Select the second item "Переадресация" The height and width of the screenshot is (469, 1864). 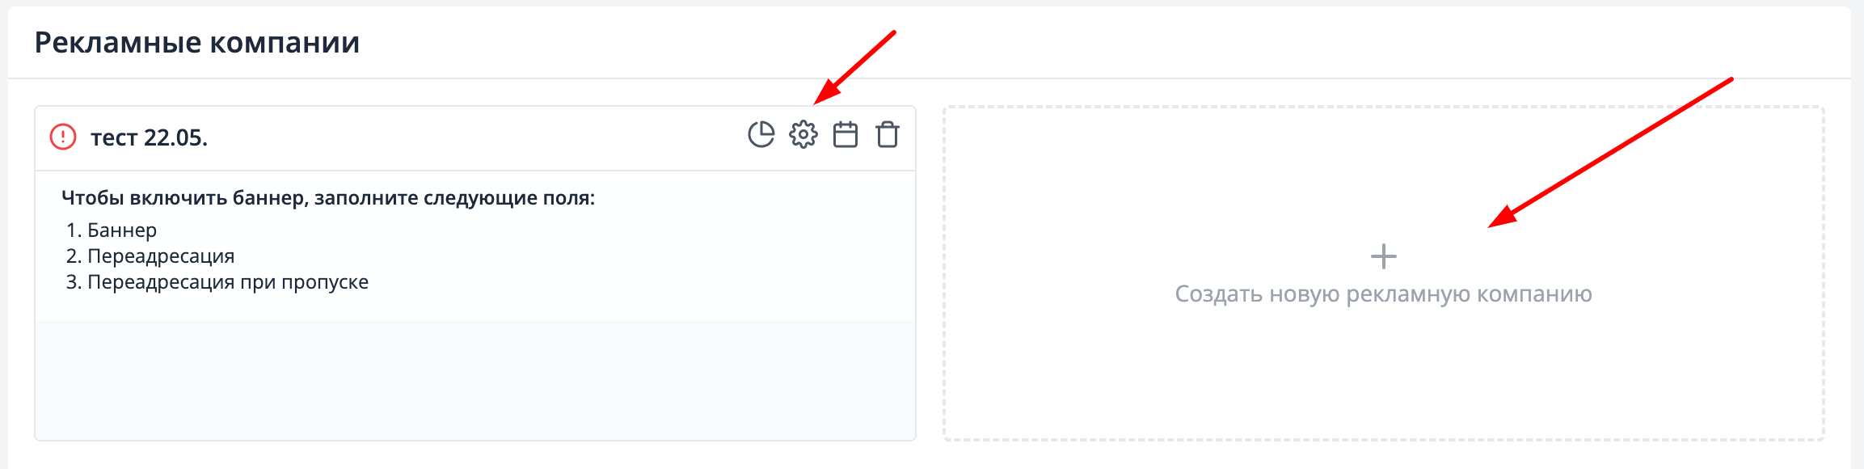coord(161,256)
